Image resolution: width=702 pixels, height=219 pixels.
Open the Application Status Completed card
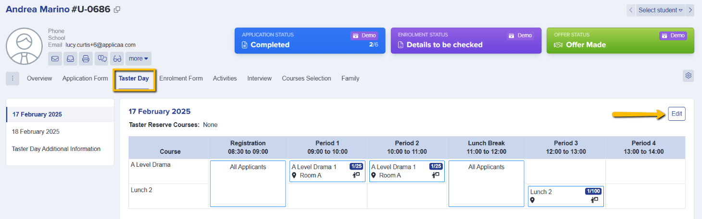310,40
